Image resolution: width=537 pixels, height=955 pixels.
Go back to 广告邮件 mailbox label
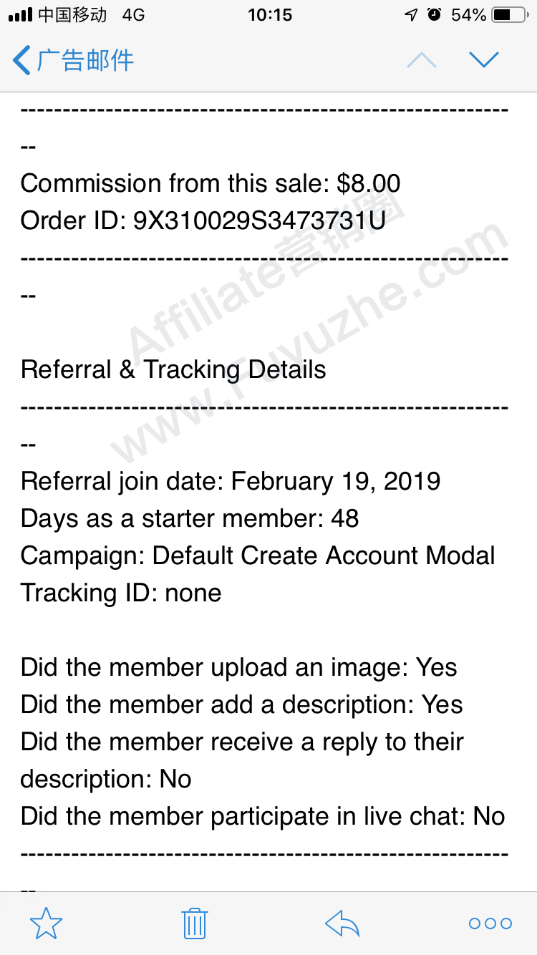point(84,60)
